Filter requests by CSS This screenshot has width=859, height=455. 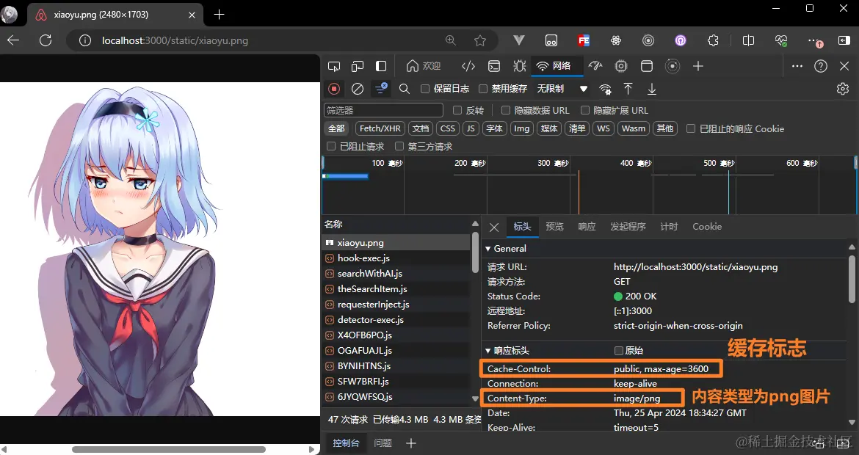[448, 128]
